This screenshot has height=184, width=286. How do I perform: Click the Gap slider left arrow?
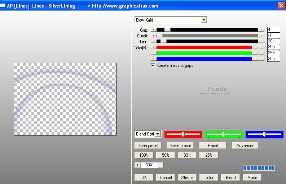coord(154,30)
